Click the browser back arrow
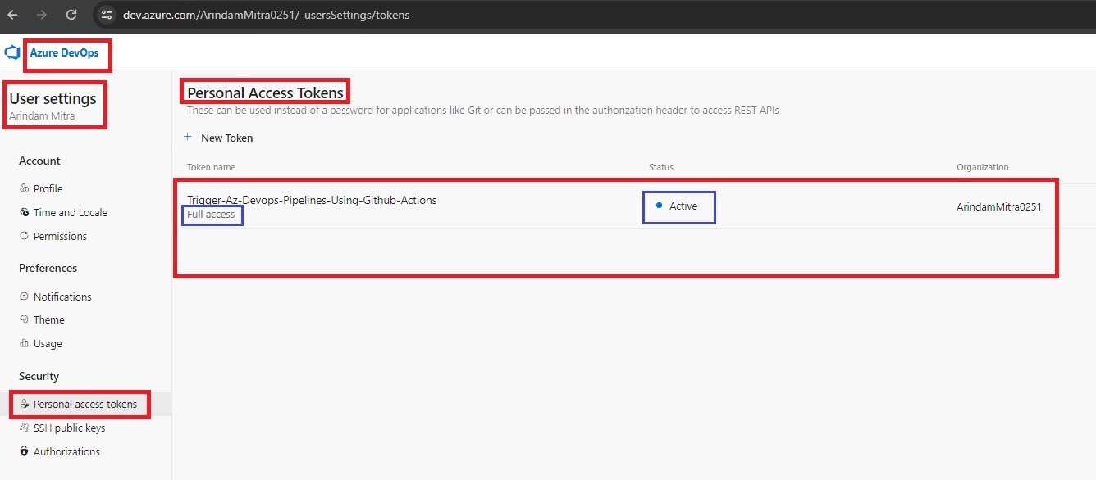The height and width of the screenshot is (480, 1096). [x=12, y=15]
